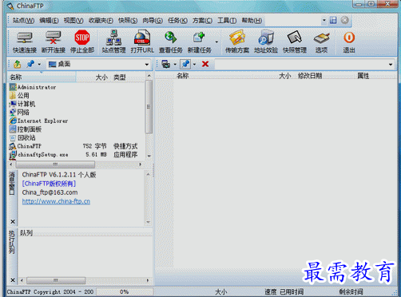Click the [ChinaFTP版权所有] link

coord(49,184)
